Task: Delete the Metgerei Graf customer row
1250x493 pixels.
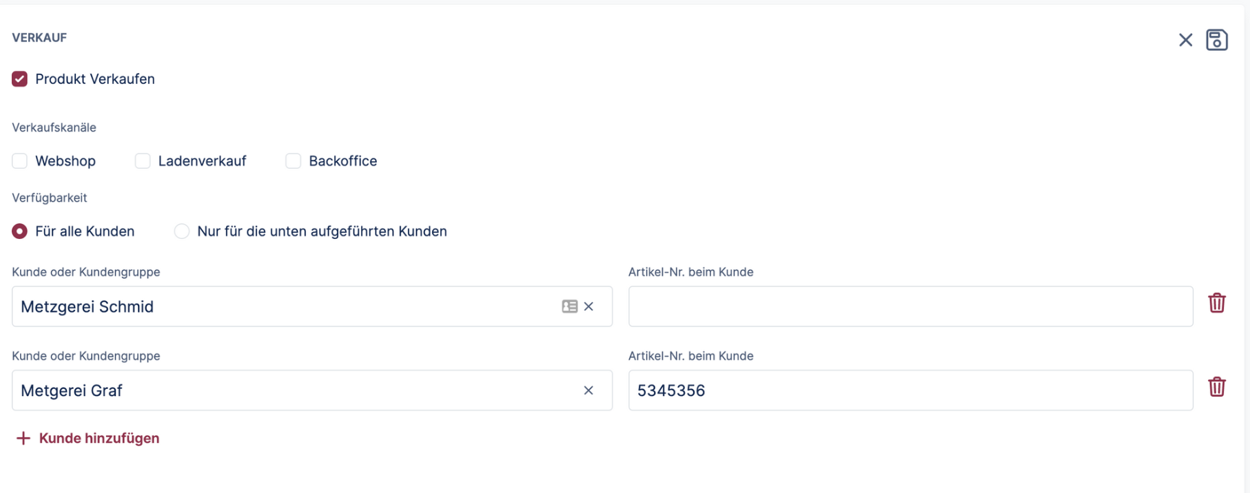Action: click(x=1216, y=387)
